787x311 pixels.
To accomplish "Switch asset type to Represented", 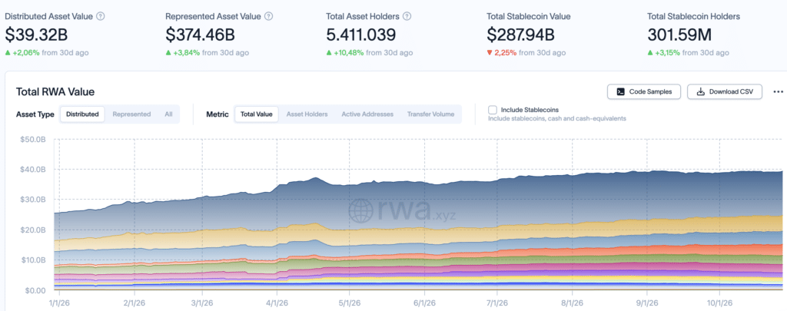I will click(131, 114).
